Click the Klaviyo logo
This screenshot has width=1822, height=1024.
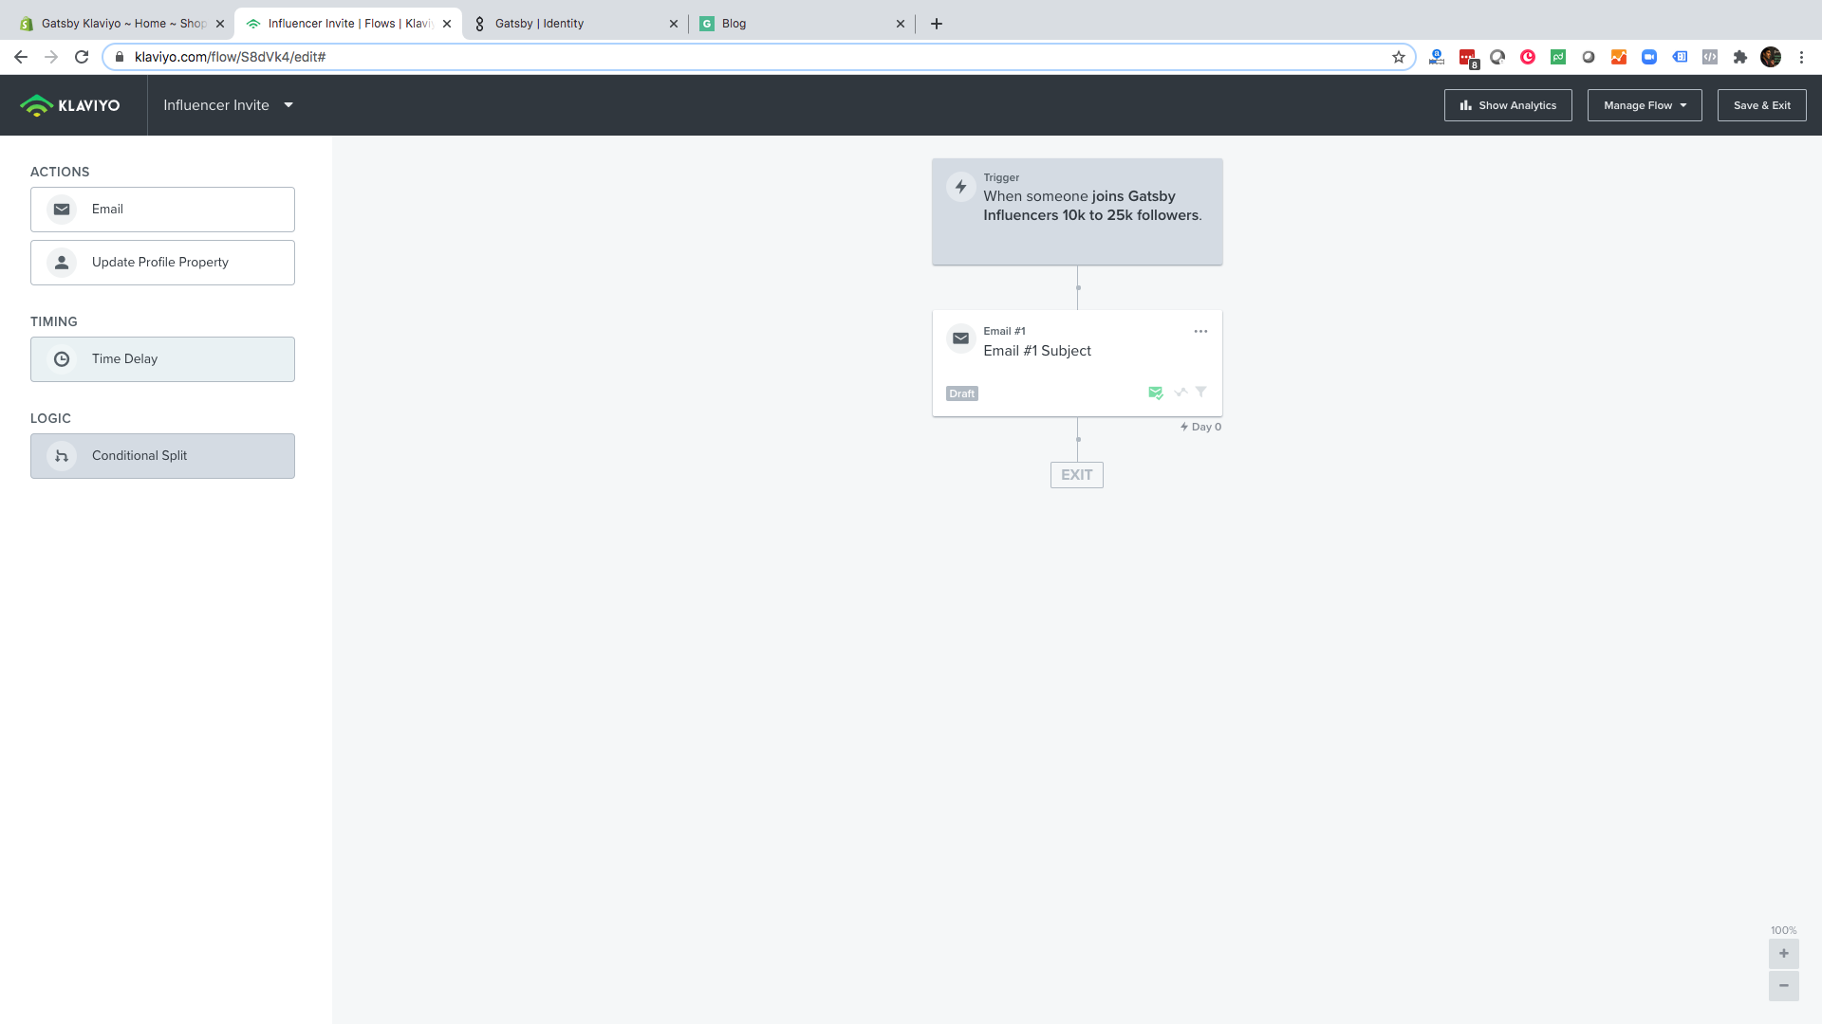tap(70, 105)
